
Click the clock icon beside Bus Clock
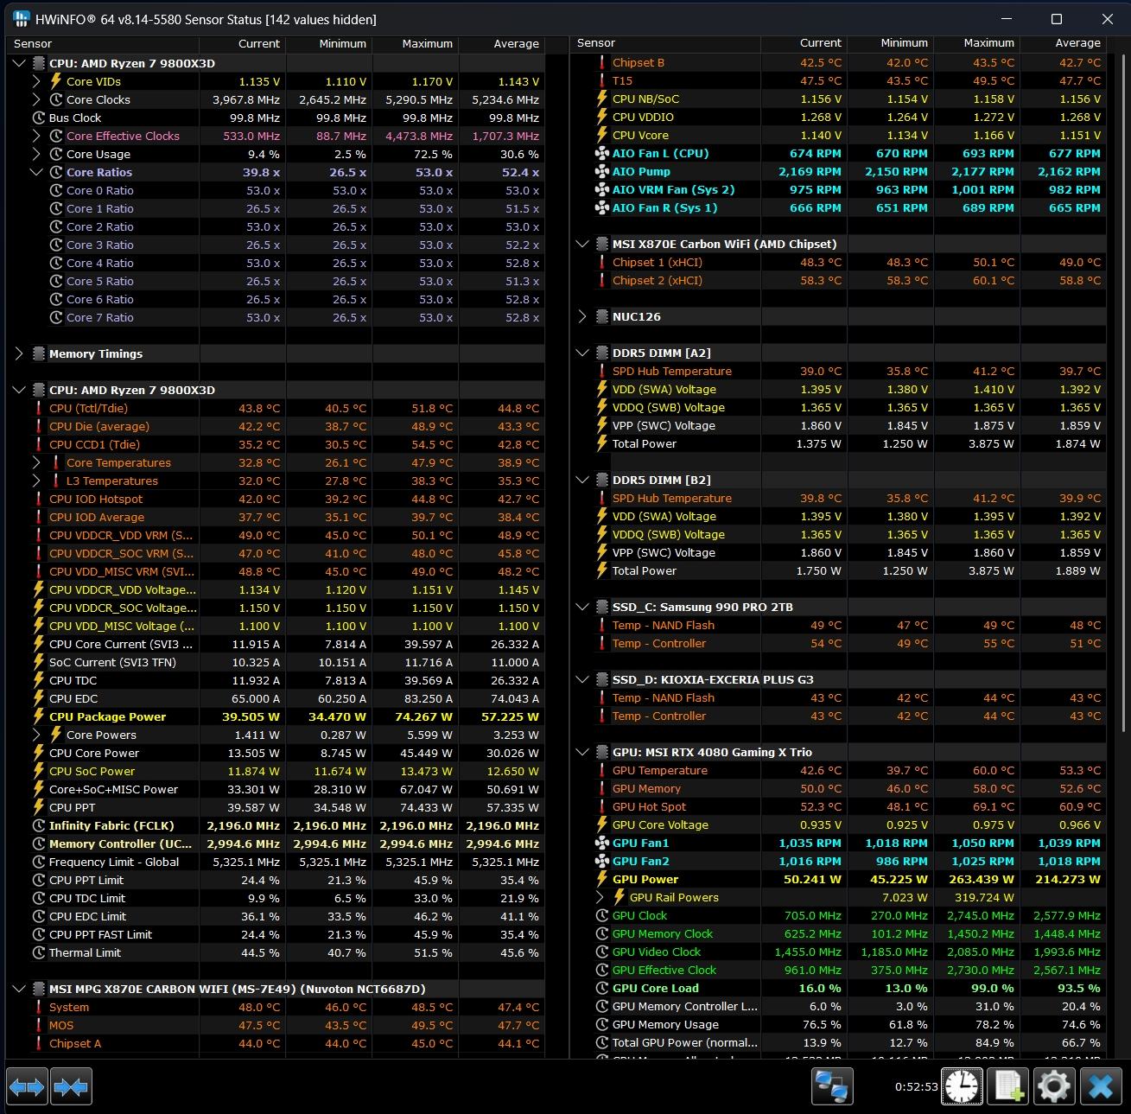[38, 118]
